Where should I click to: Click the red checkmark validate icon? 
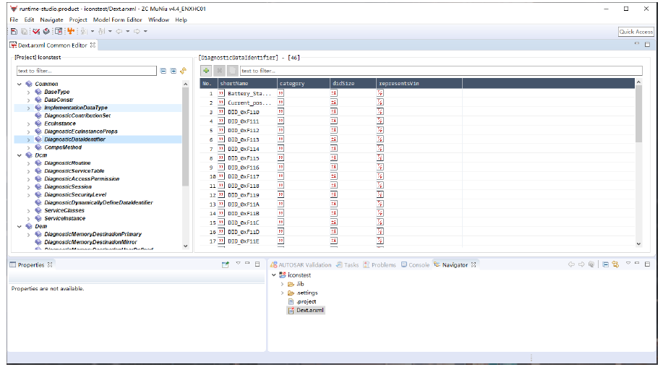pyautogui.click(x=36, y=31)
